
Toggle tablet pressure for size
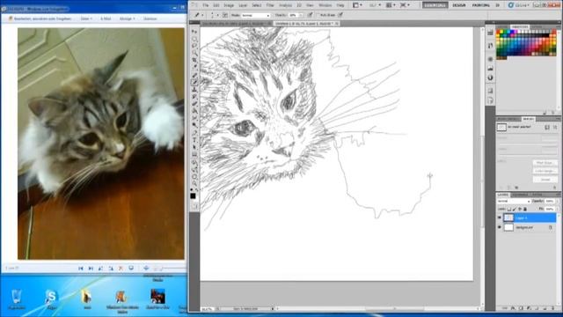coord(340,15)
